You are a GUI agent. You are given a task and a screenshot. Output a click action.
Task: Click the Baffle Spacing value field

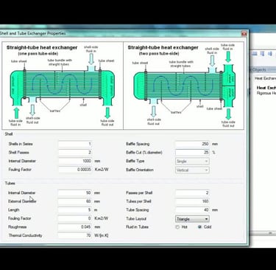click(x=192, y=144)
